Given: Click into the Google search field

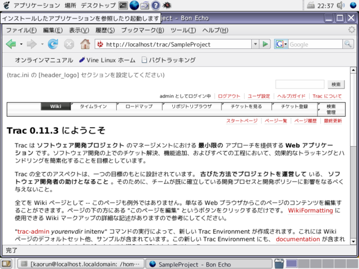Looking at the screenshot, I should tap(315, 44).
